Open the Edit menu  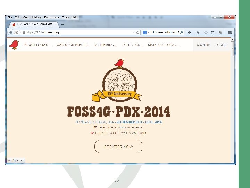tap(18, 17)
